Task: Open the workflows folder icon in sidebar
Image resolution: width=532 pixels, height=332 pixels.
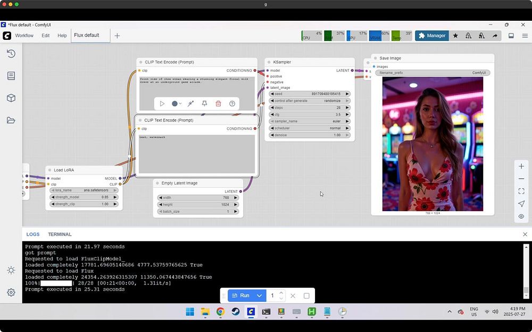Action: tap(11, 120)
